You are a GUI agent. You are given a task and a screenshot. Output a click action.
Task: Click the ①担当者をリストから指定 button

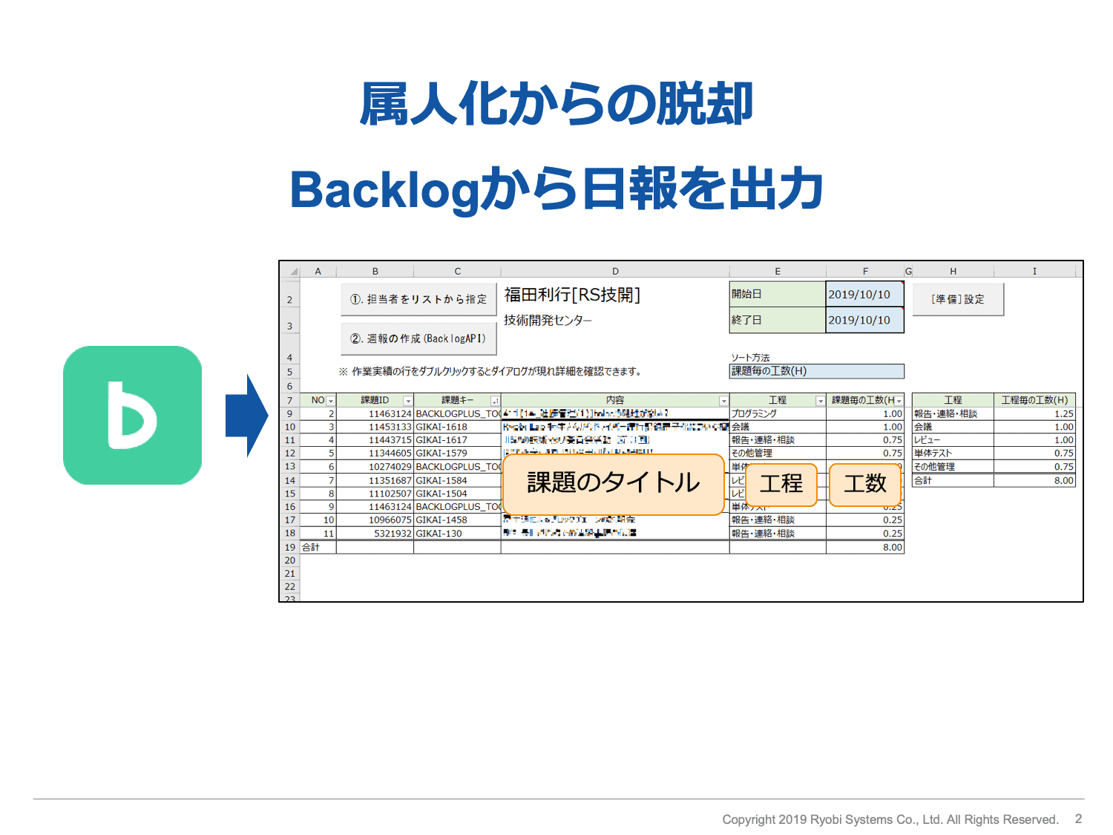[x=418, y=299]
